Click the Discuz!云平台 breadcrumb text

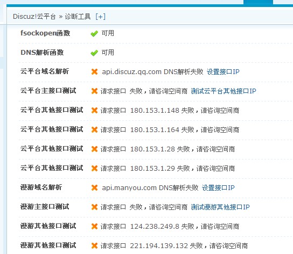click(34, 17)
